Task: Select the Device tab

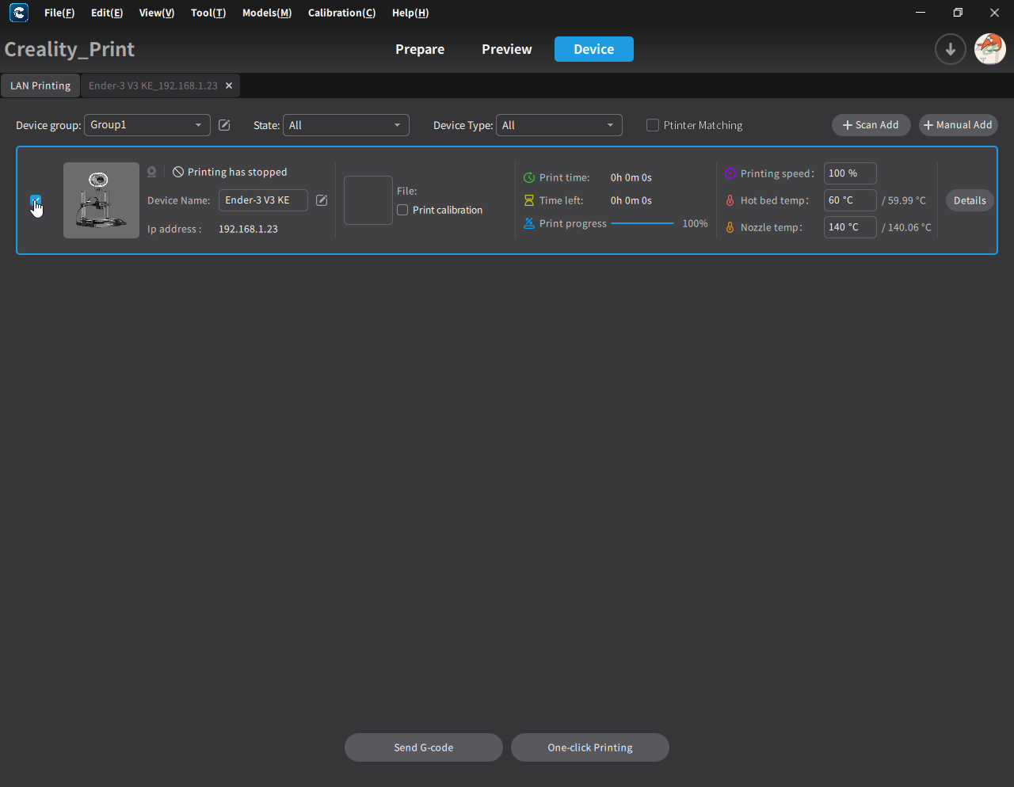Action: (x=594, y=49)
